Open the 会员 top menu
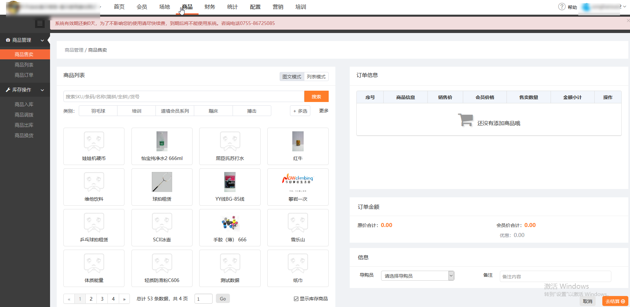The image size is (630, 307). 142,7
